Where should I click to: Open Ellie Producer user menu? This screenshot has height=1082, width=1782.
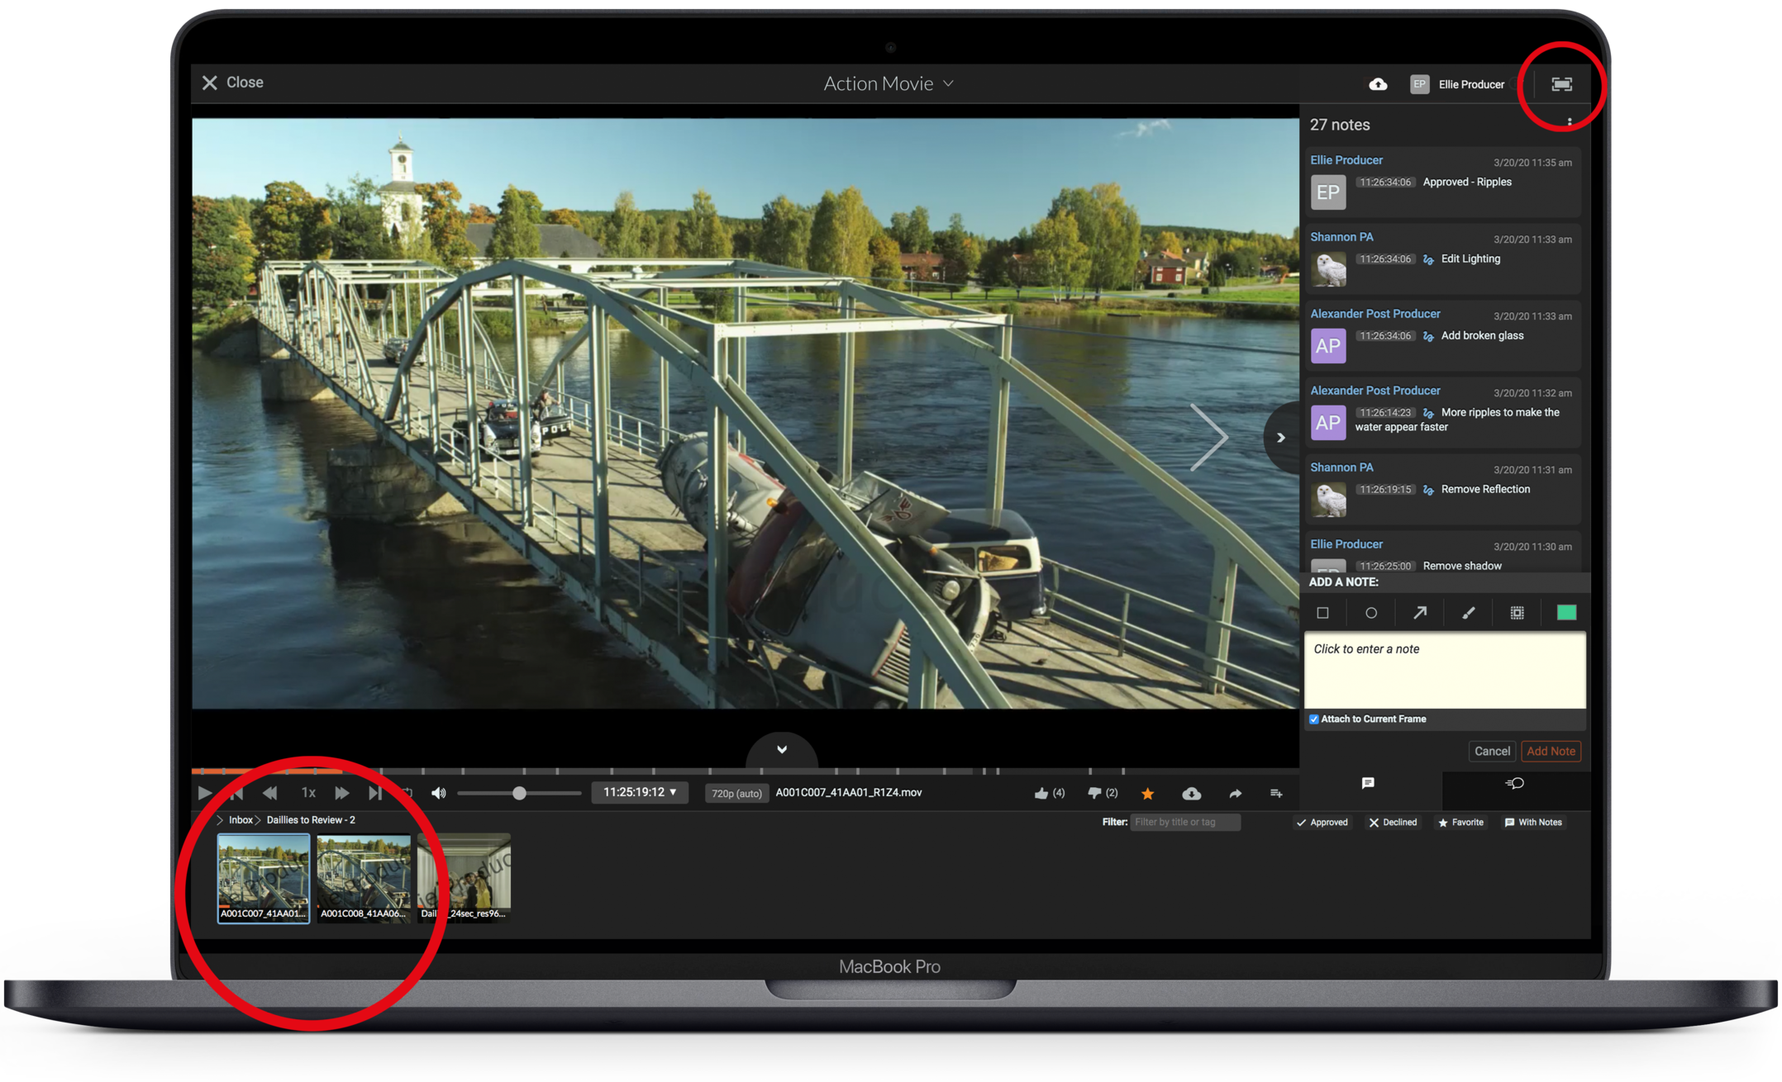click(x=1458, y=84)
